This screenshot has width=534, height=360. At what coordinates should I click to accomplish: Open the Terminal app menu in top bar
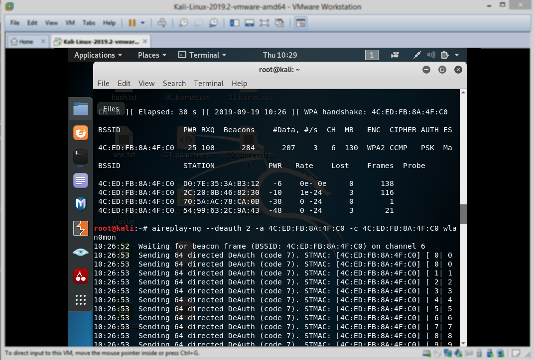[203, 55]
